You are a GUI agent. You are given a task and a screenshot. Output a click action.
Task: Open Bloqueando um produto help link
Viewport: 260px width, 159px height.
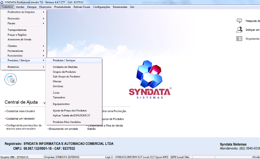63,129
